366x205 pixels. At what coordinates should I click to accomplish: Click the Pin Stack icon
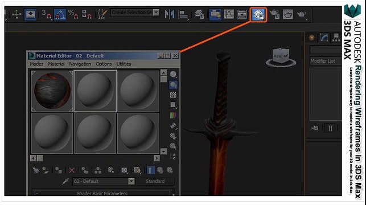(315, 128)
